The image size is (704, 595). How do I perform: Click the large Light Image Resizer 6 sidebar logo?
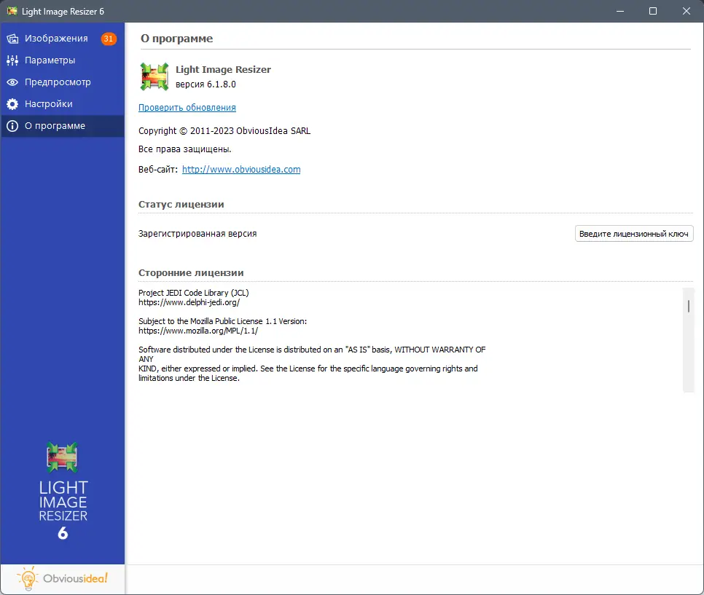63,492
